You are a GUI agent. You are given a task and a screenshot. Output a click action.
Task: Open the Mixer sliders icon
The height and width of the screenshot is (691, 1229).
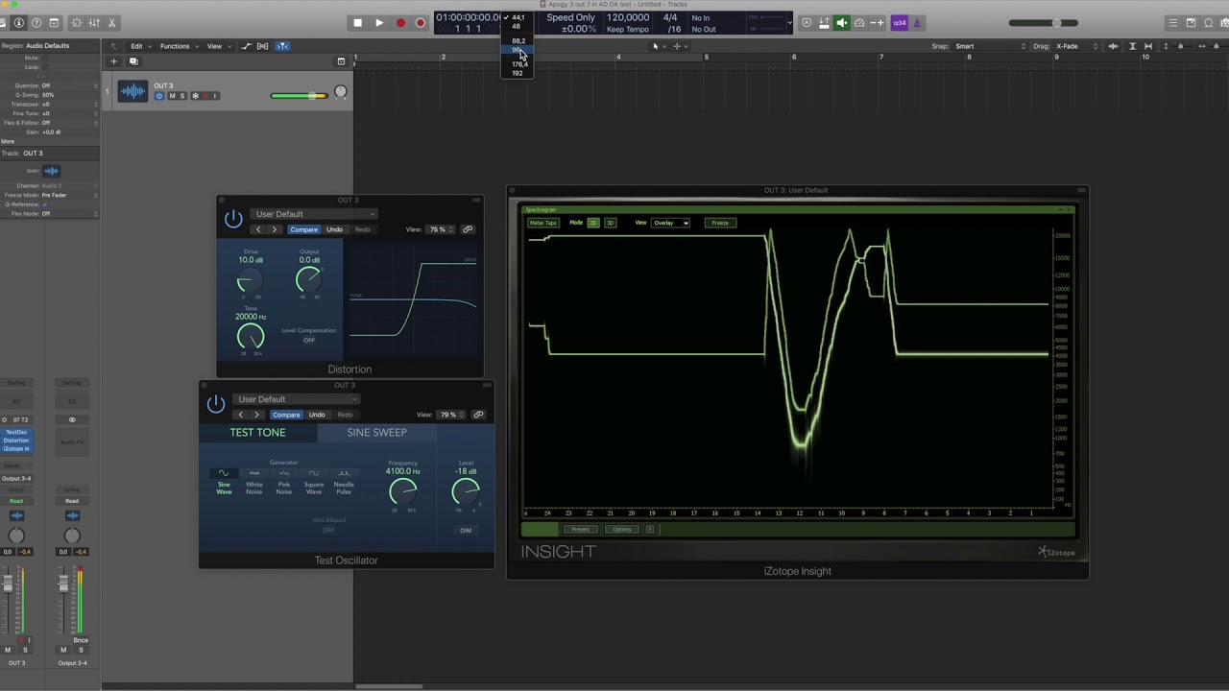pos(94,23)
